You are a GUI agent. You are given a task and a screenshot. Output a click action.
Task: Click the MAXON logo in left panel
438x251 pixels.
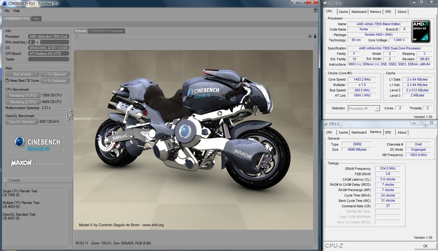pos(21,163)
